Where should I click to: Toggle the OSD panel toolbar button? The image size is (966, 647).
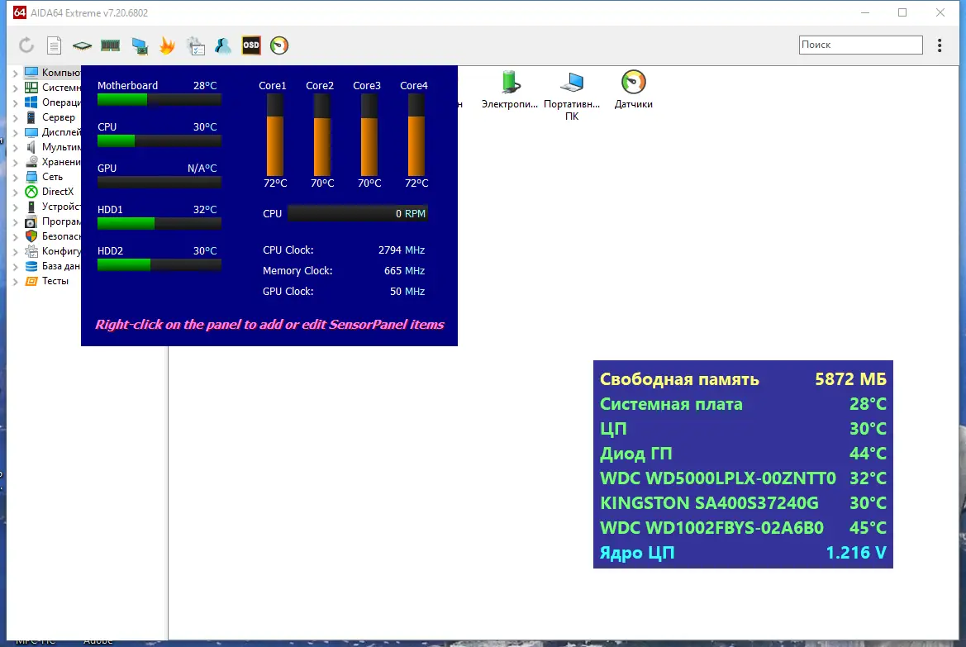point(251,45)
